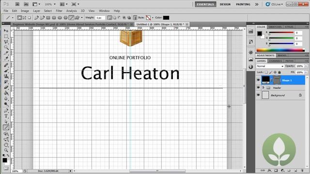The width and height of the screenshot is (310, 174).
Task: Select the Horizontal Type tool
Action: (6, 116)
